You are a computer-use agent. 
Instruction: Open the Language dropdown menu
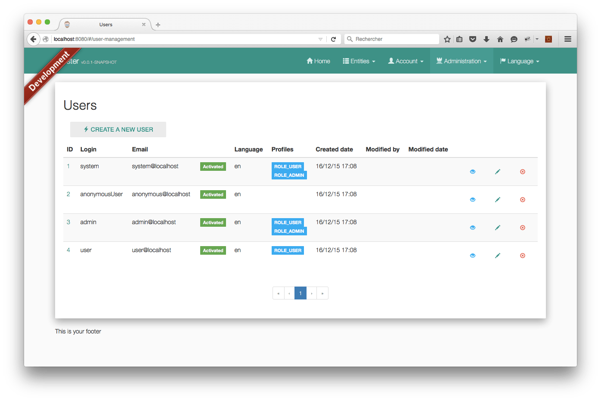click(519, 61)
